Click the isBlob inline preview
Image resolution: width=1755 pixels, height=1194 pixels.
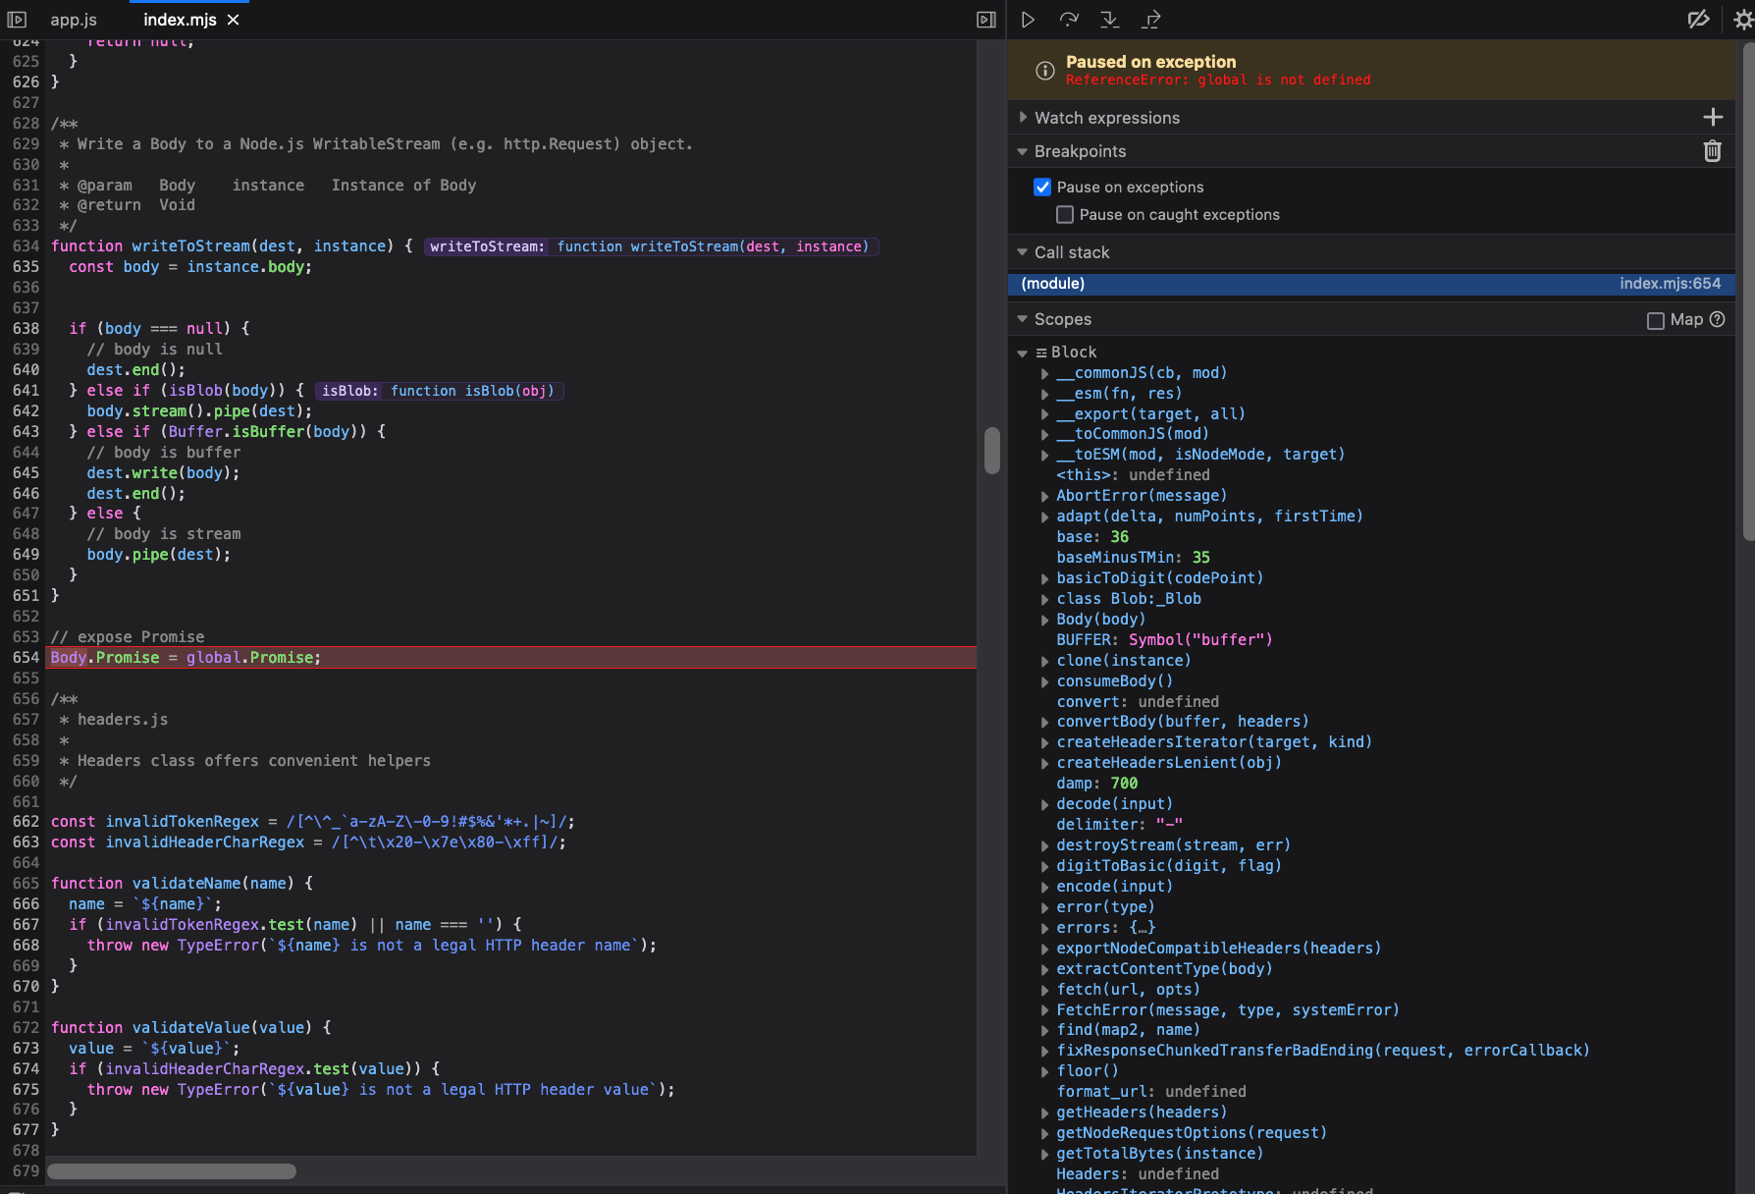pos(438,391)
